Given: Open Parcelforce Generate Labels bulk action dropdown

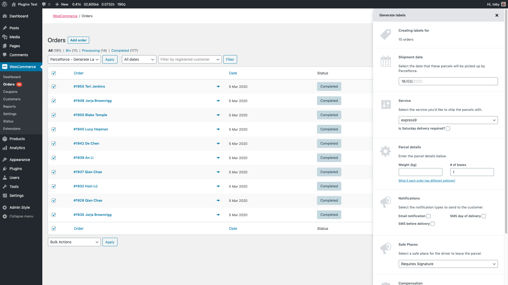Looking at the screenshot, I should 74,59.
